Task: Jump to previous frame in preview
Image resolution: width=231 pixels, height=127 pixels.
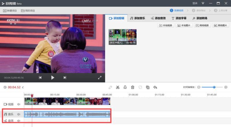Action: pos(40,78)
